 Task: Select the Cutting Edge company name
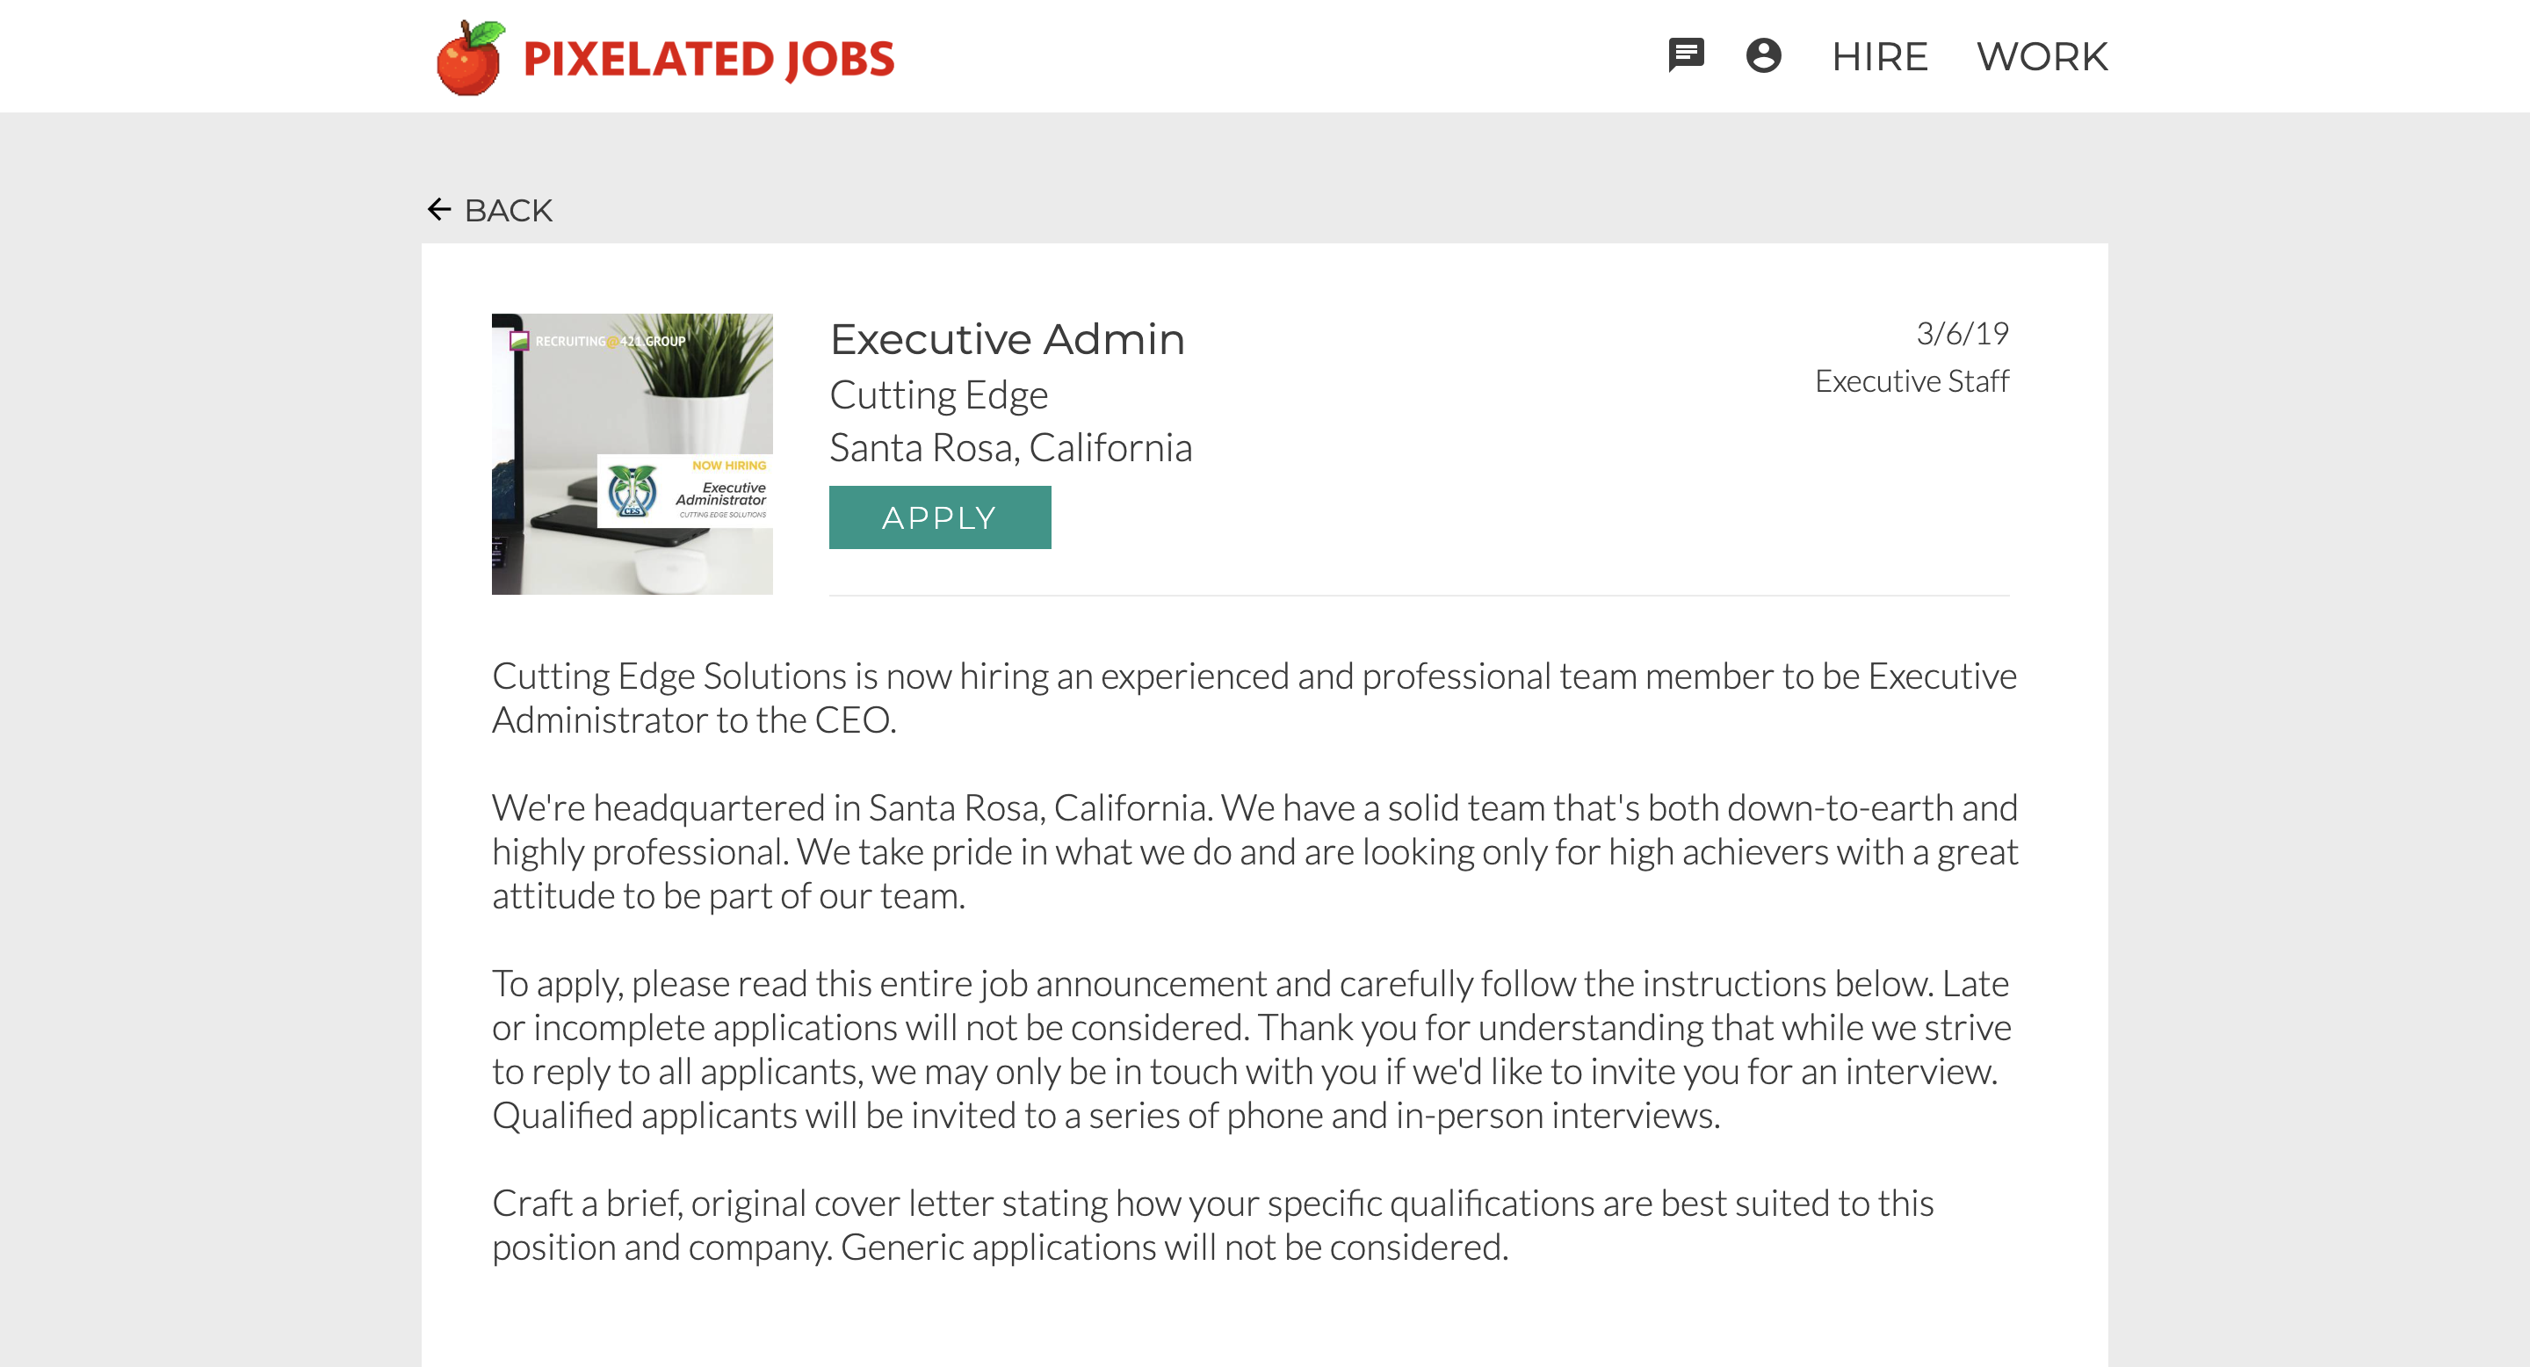tap(938, 394)
